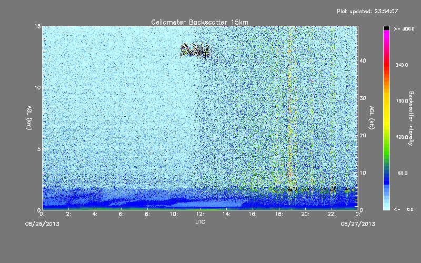The image size is (421, 263).
Task: Click the '4:' hour tick on the UTC axis
Action: click(95, 214)
